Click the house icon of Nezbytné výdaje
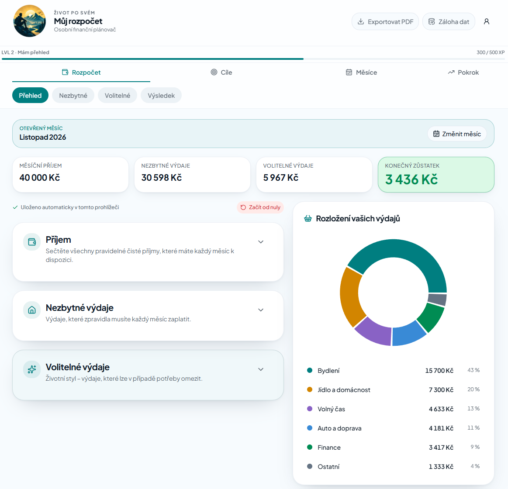Viewport: 508px width, 489px height. [x=32, y=310]
